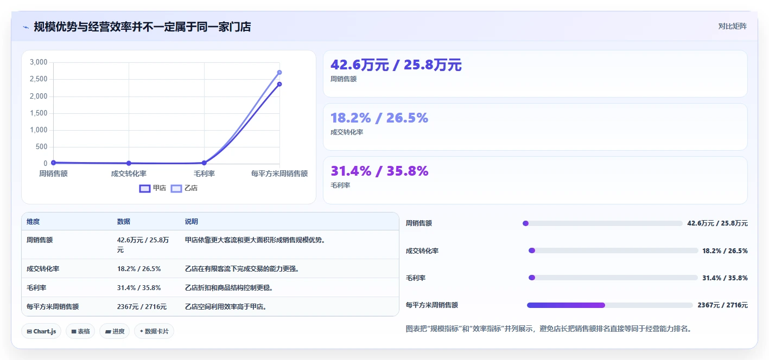This screenshot has width=769, height=360.
Task: Click the 说明 column header
Action: [192, 222]
